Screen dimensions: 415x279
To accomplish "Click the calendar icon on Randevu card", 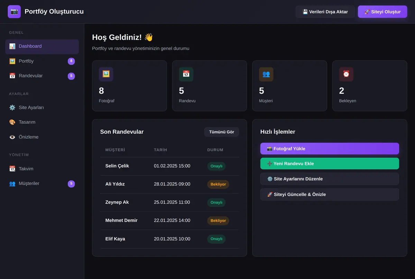I will coord(186,74).
